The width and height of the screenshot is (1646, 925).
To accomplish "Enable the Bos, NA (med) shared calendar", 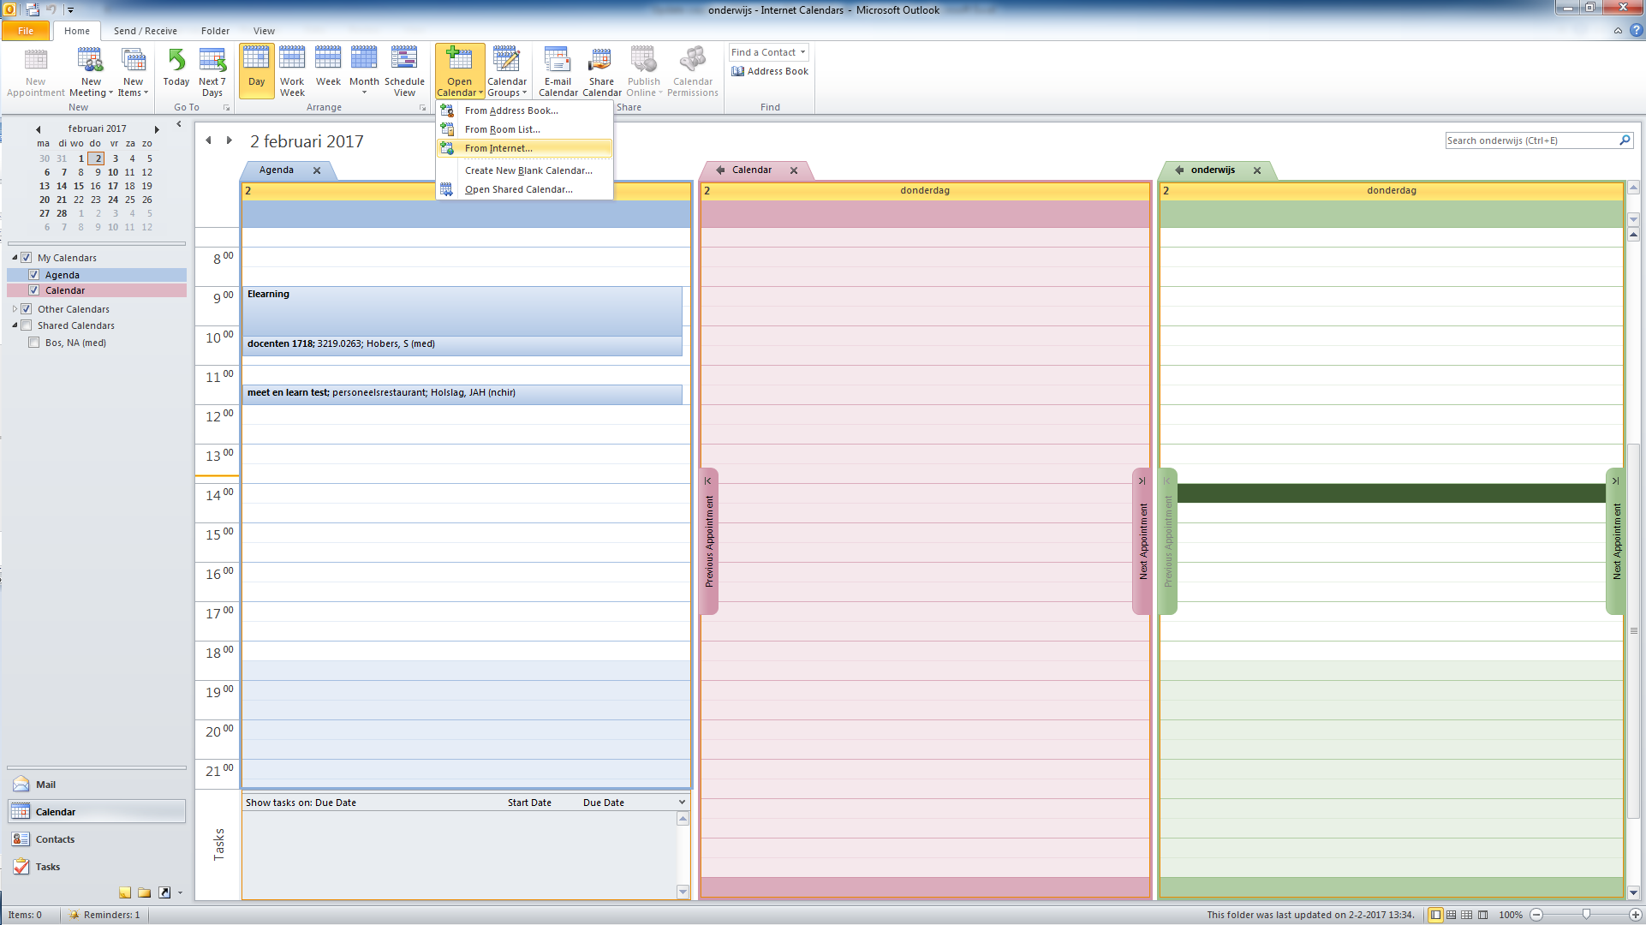I will 34,343.
